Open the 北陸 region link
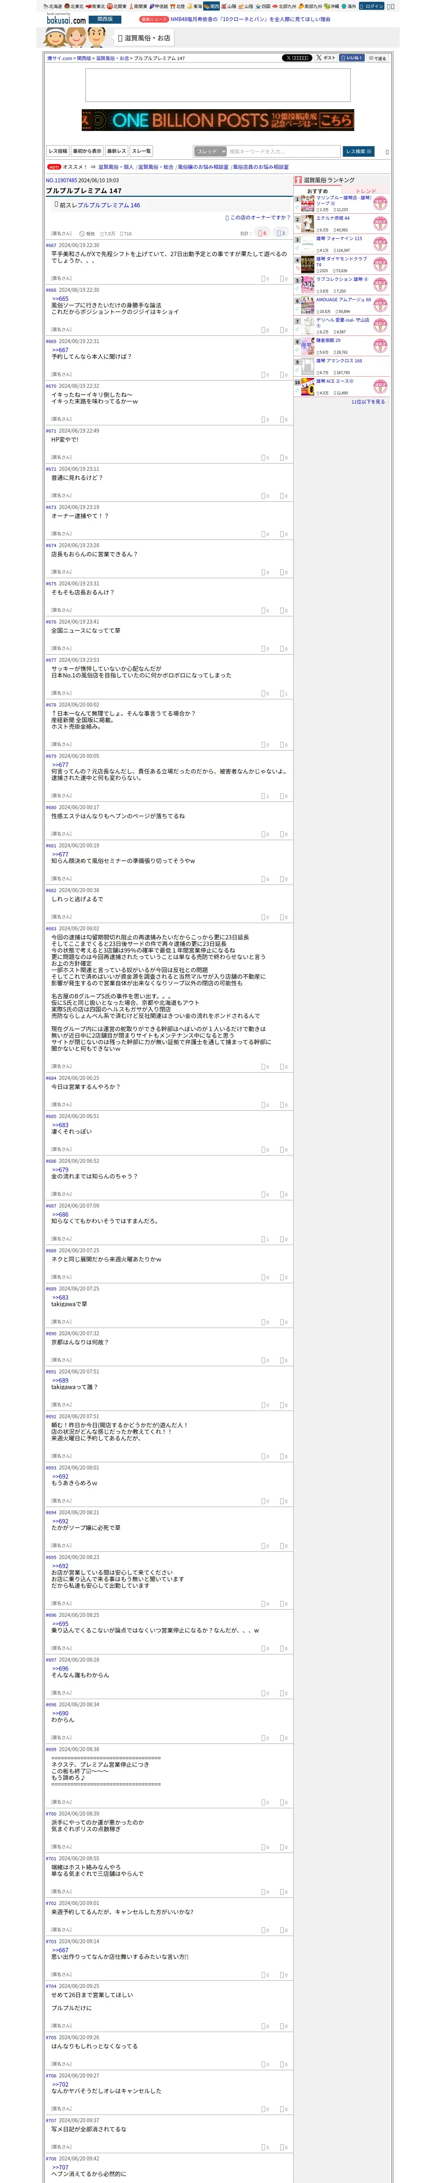The image size is (436, 2183). coord(177,6)
